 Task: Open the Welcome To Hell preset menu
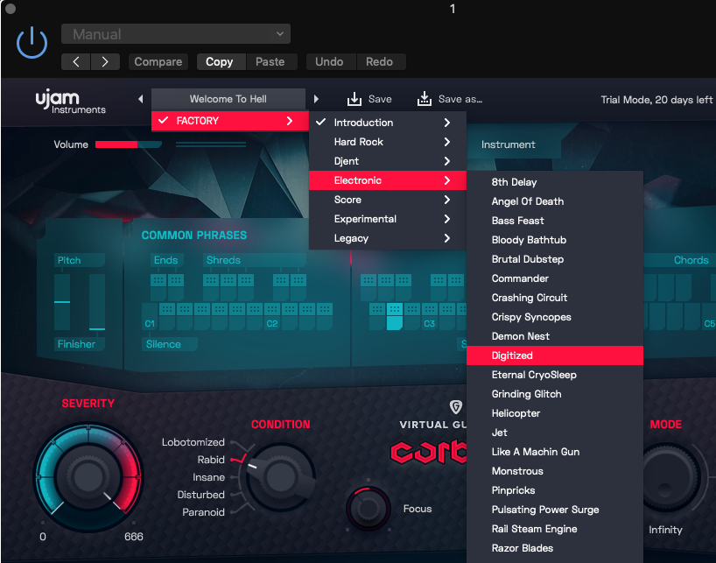[228, 99]
